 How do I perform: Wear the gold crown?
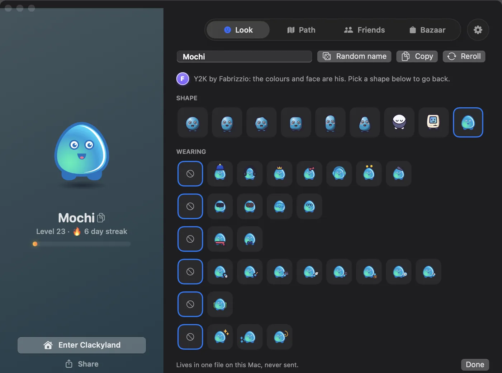coord(280,174)
